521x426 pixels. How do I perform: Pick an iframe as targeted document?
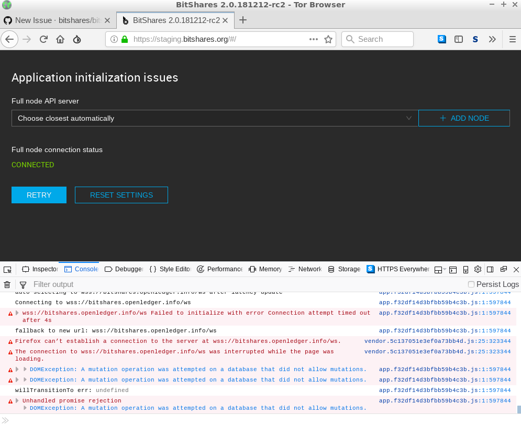pyautogui.click(x=440, y=270)
